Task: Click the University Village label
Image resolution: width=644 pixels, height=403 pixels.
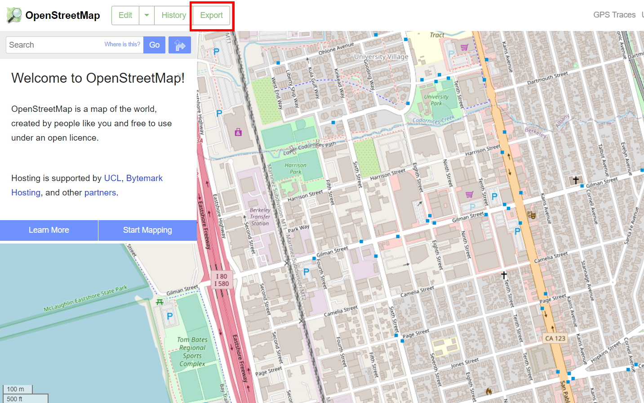Action: [381, 57]
